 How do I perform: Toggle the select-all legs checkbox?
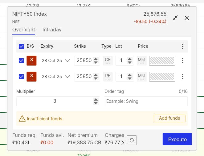[22, 46]
